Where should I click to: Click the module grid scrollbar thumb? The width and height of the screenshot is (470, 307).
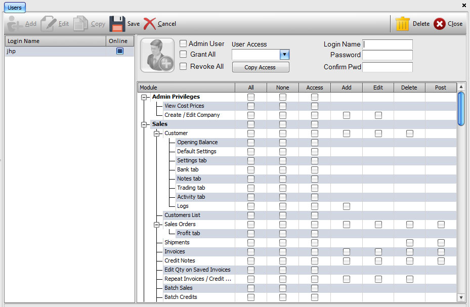pyautogui.click(x=461, y=109)
